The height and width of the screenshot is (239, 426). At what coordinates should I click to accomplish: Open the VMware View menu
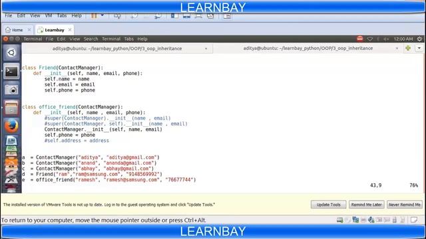pyautogui.click(x=35, y=16)
